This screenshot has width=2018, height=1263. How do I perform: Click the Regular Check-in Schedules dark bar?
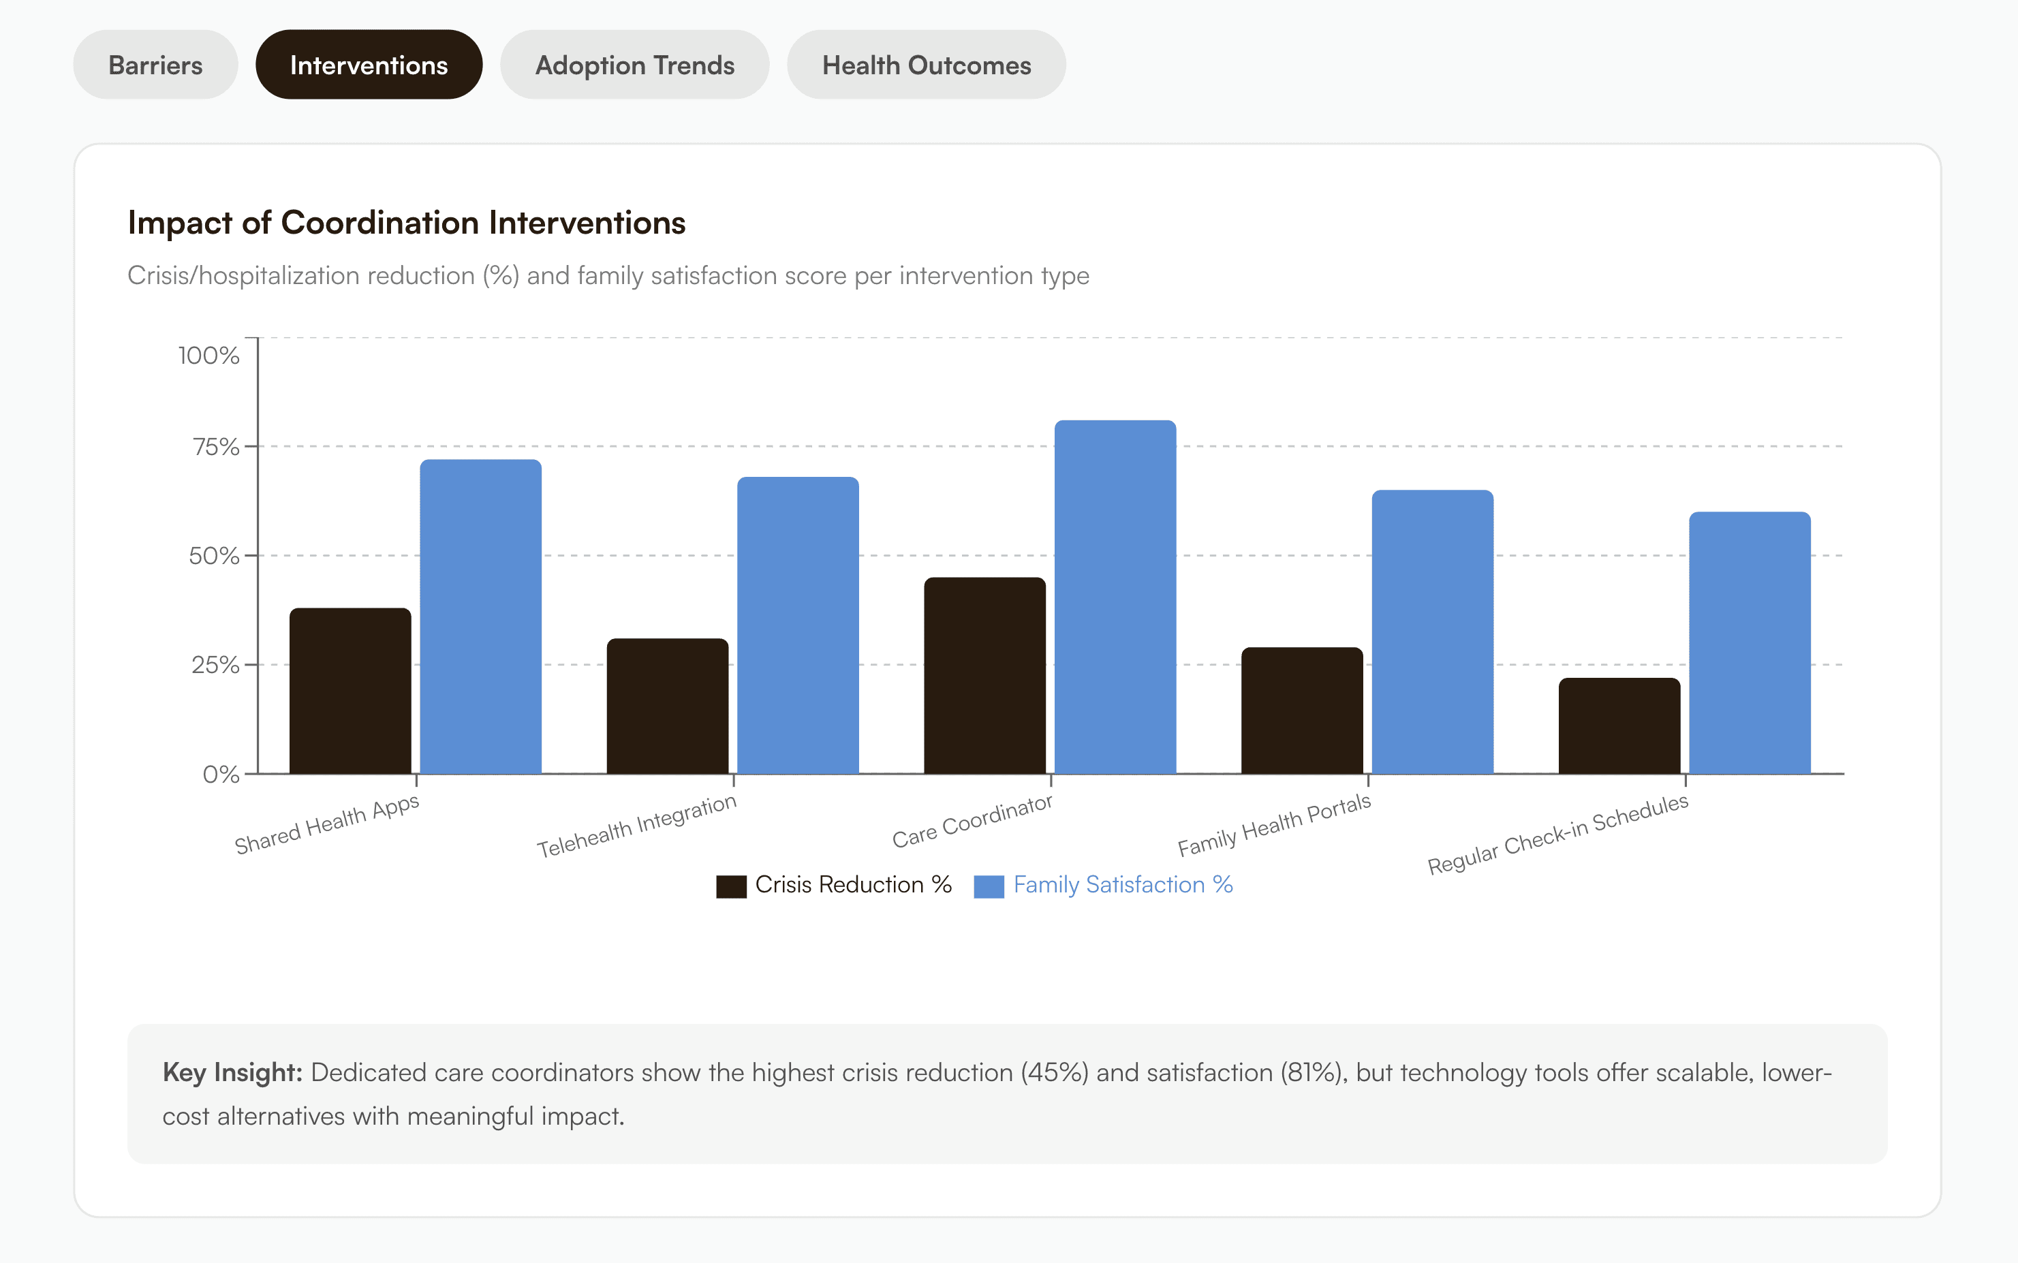(1619, 725)
